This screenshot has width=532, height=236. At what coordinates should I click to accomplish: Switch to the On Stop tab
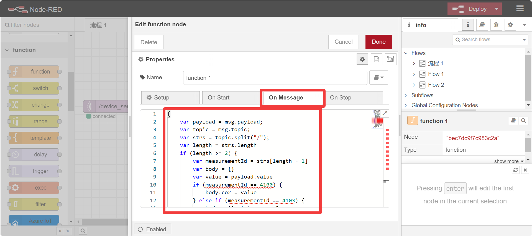[354, 98]
